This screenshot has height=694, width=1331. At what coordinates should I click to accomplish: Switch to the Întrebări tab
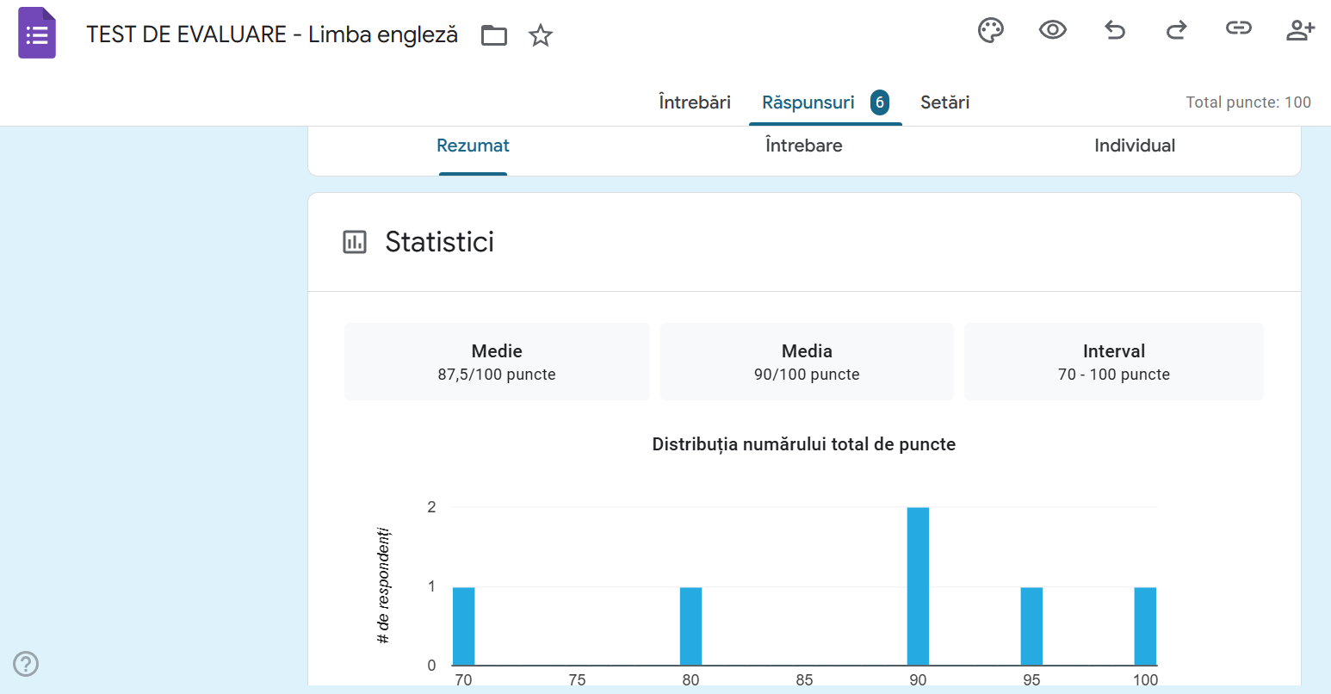[x=694, y=102]
